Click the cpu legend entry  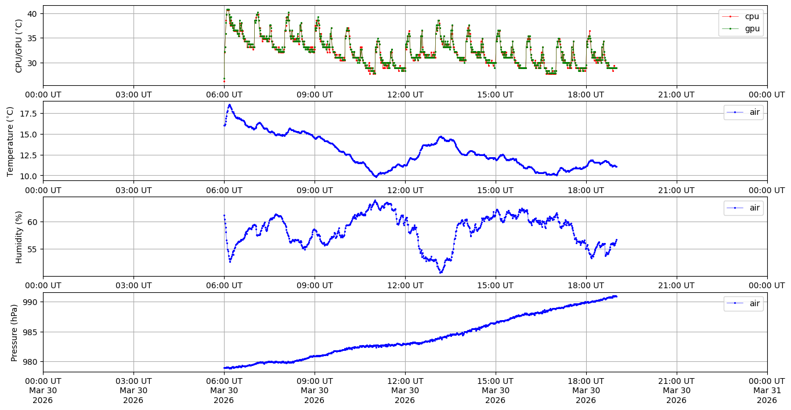coord(752,16)
